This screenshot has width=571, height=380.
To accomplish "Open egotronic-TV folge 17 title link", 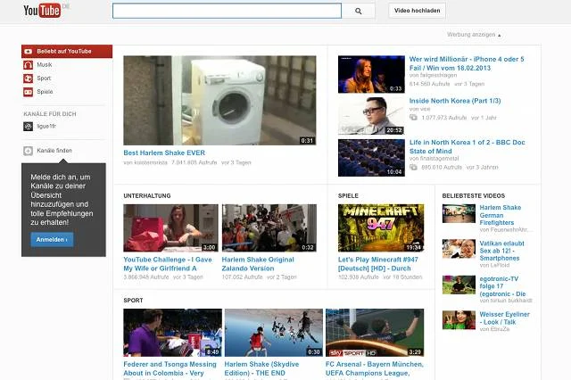I will (502, 286).
